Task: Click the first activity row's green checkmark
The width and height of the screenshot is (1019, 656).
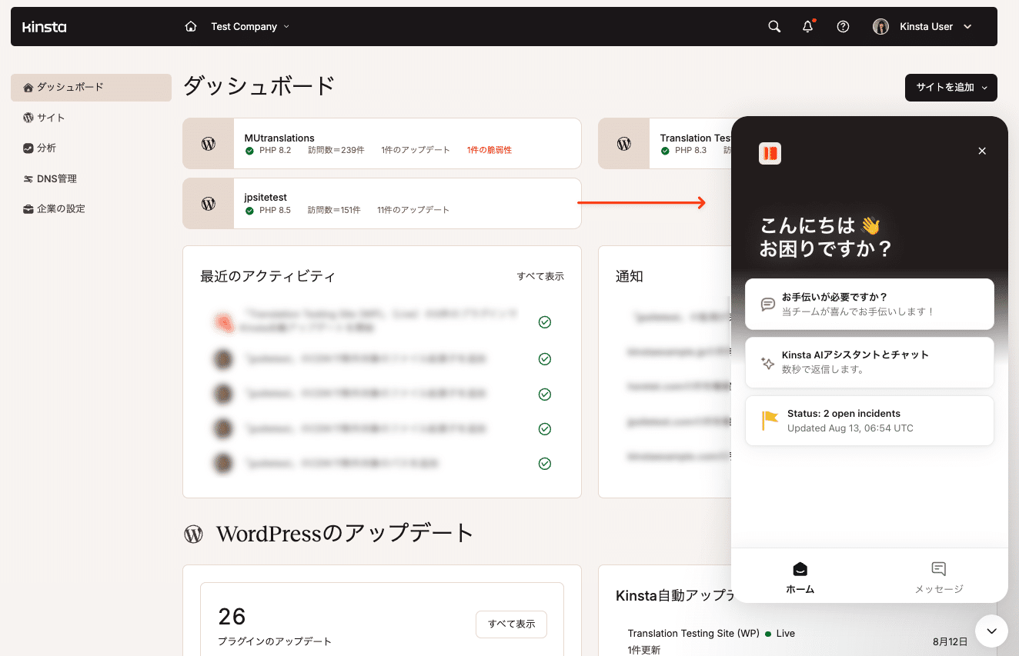Action: (x=545, y=322)
